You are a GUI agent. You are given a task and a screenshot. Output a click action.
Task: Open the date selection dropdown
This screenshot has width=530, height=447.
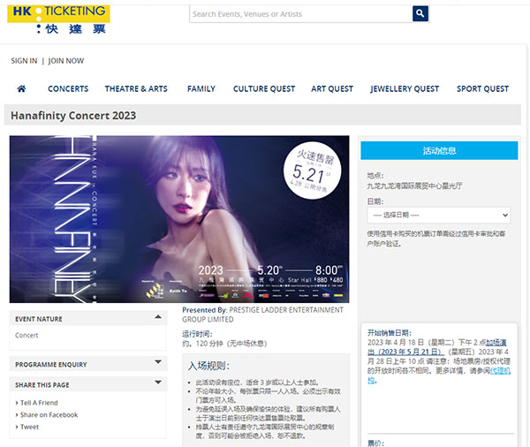tap(438, 215)
